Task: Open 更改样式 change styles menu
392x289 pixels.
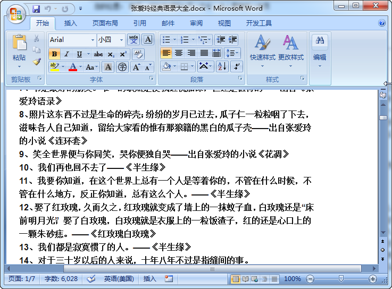Action: (x=291, y=52)
